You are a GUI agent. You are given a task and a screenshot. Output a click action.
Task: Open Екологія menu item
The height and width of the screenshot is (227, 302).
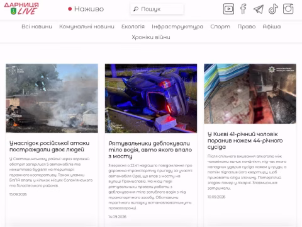coord(133,26)
